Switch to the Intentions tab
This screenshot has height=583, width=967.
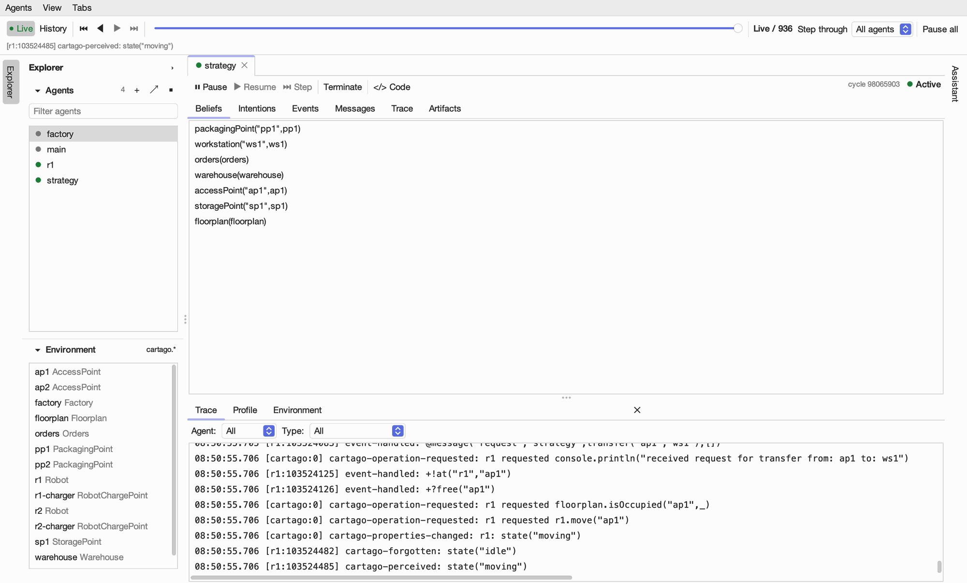[257, 109]
